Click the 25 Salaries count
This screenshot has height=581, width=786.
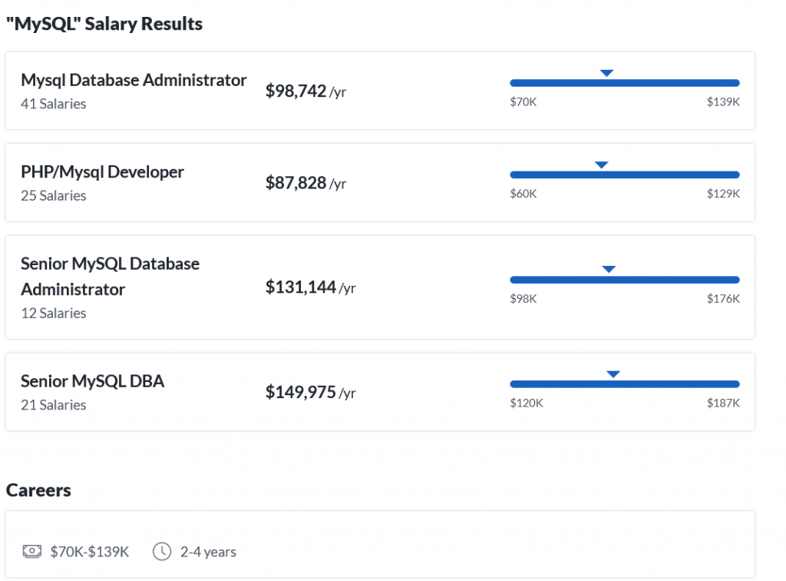pyautogui.click(x=53, y=196)
